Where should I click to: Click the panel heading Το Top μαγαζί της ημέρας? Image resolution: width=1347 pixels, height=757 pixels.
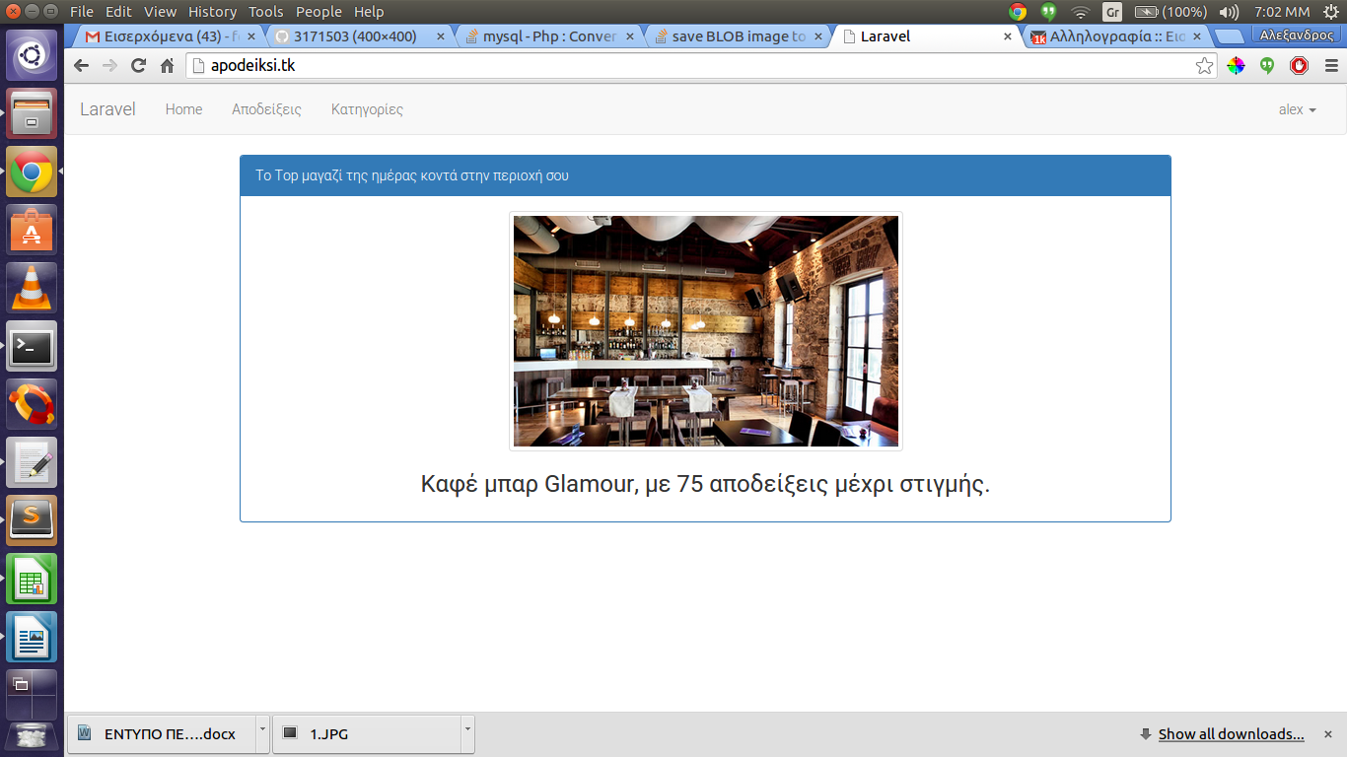click(x=411, y=175)
